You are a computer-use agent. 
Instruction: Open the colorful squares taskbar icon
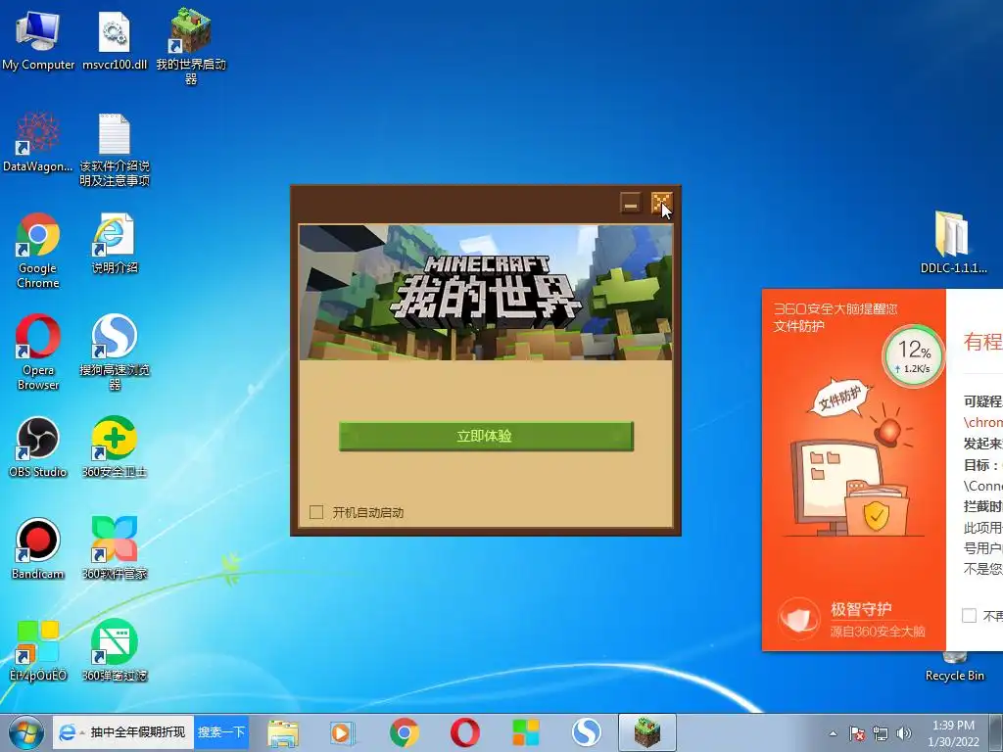(x=526, y=732)
